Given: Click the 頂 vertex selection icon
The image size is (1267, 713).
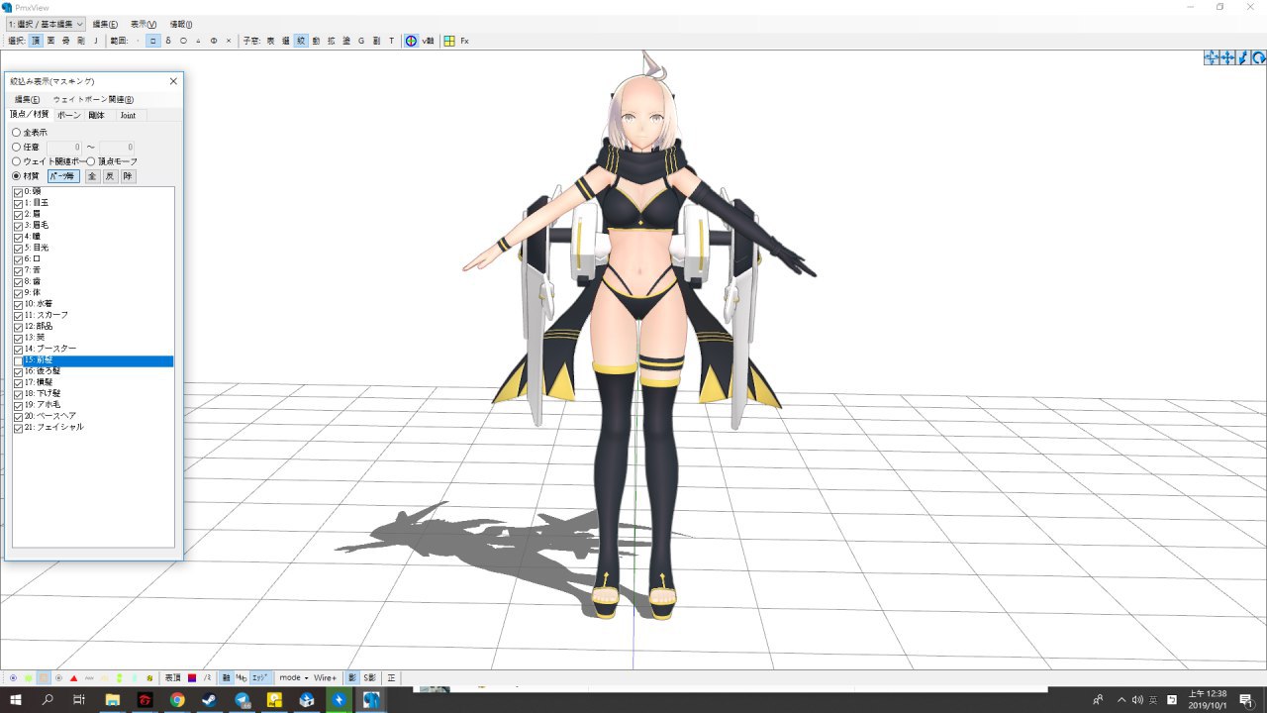Looking at the screenshot, I should (36, 41).
